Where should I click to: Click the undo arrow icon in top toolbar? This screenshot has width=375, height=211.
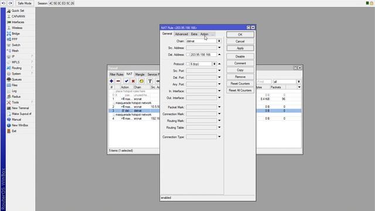tap(4, 4)
